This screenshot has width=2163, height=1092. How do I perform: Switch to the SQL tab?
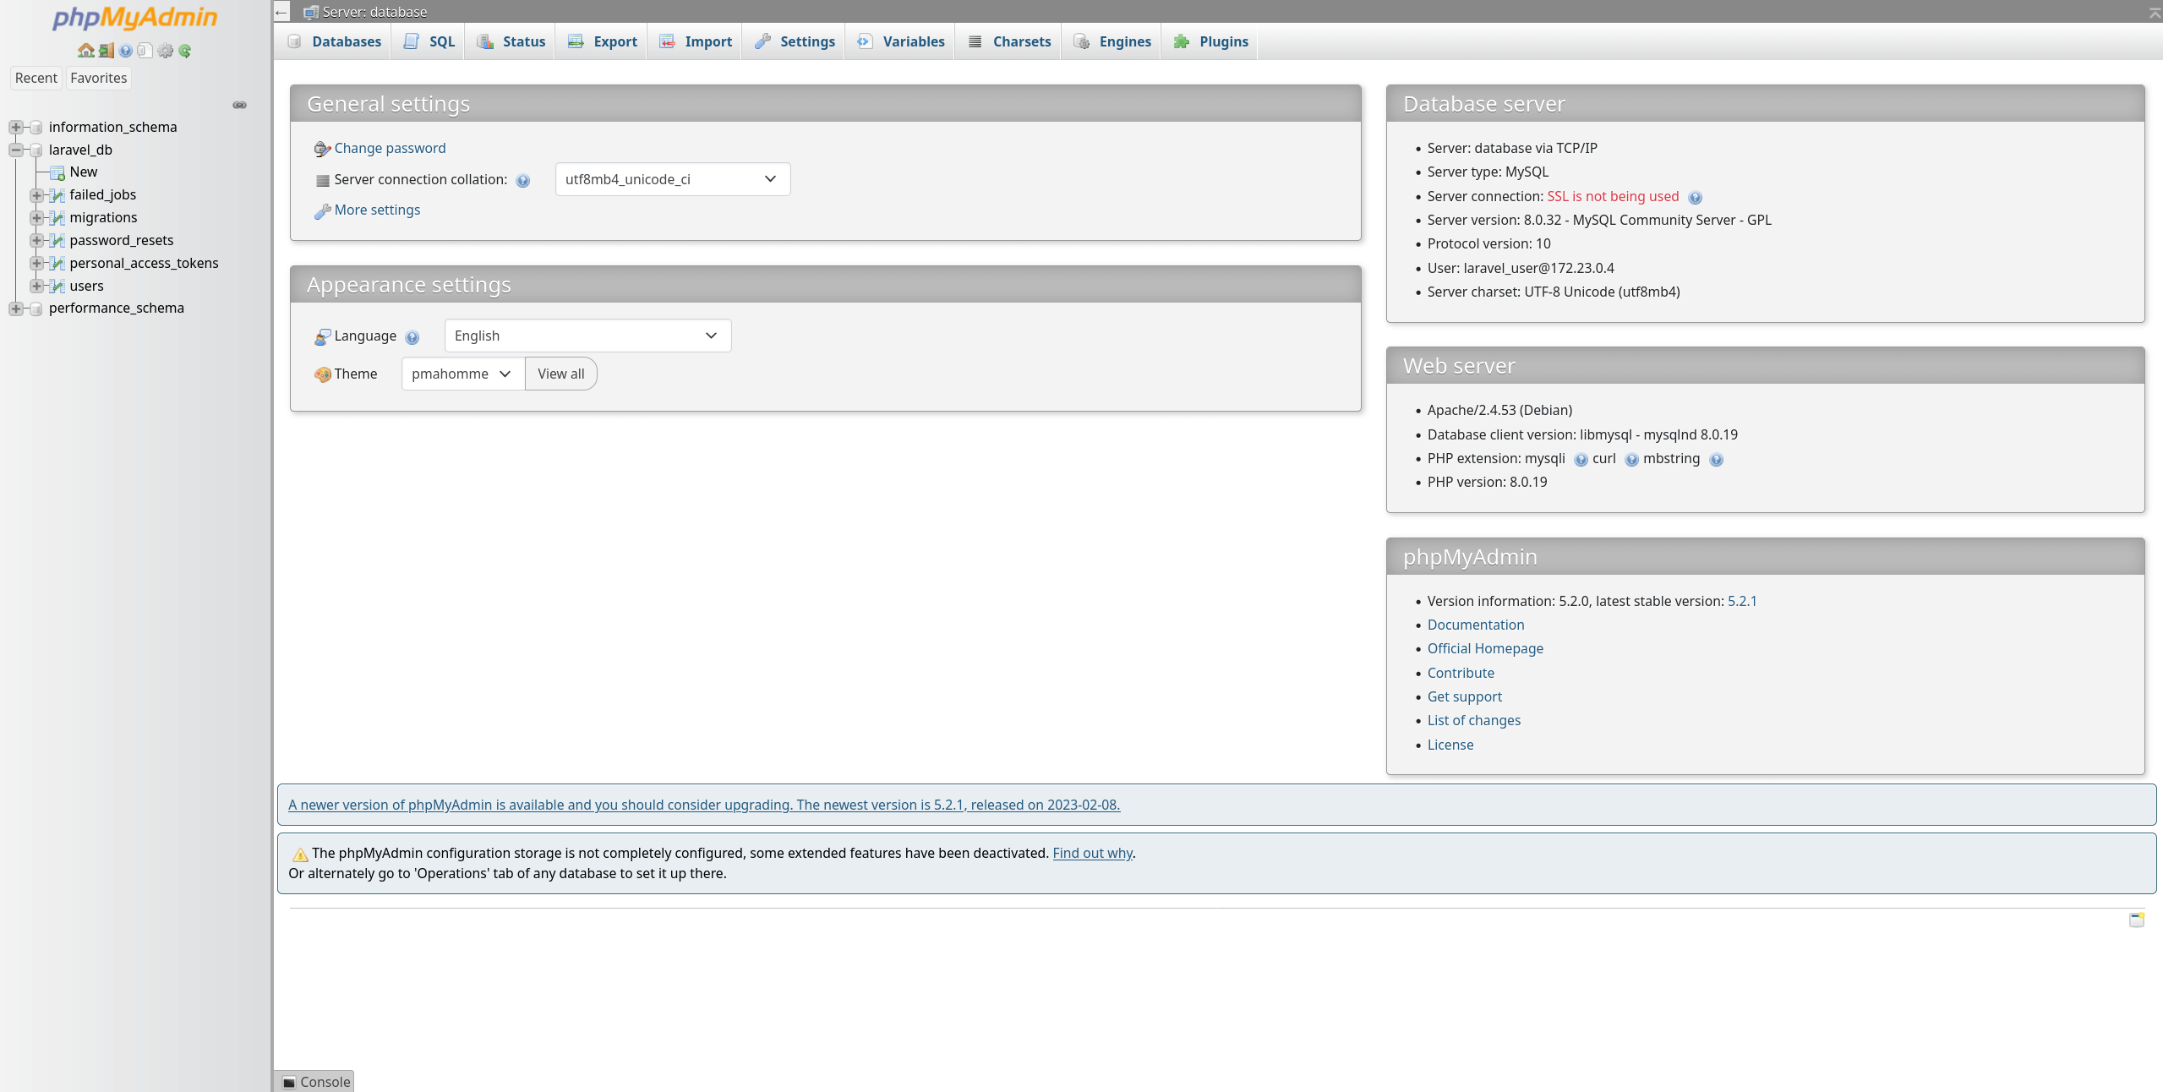pyautogui.click(x=429, y=41)
